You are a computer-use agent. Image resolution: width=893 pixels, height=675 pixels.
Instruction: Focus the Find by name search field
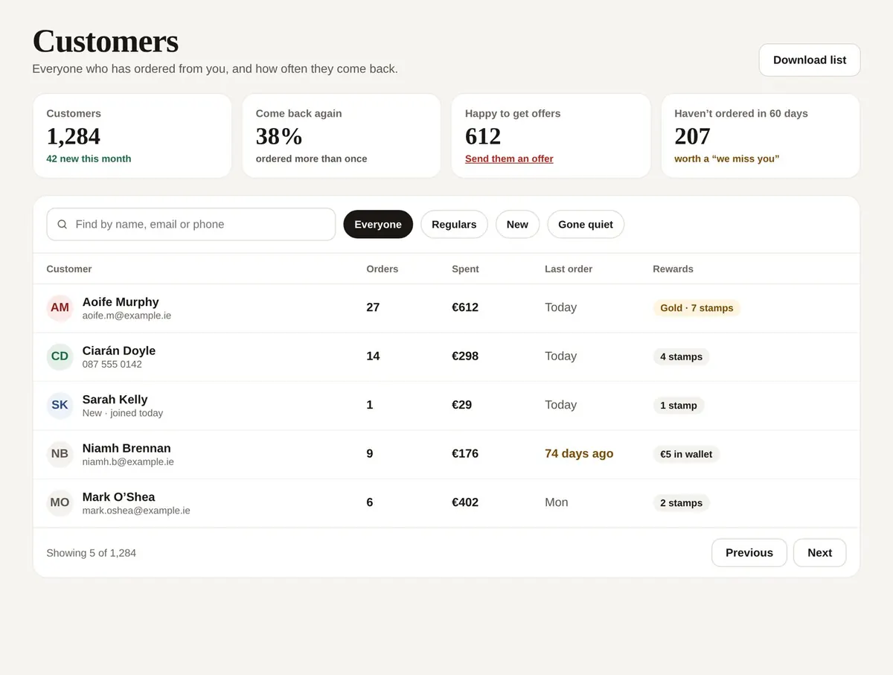coord(191,224)
